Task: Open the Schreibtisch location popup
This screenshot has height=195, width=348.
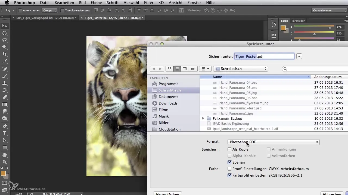Action: pos(241,69)
